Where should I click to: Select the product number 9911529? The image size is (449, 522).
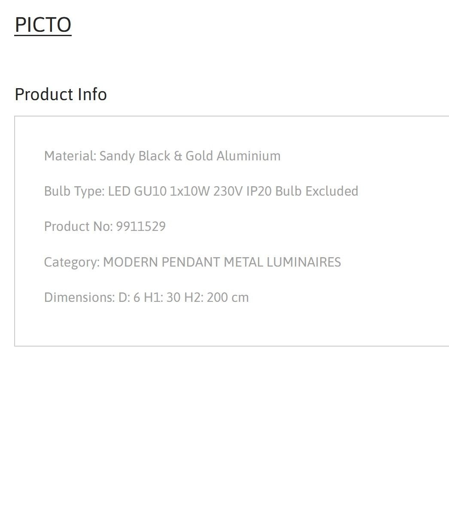tap(141, 227)
